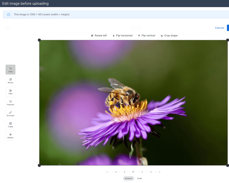This screenshot has height=183, width=229.
Task: Select the Redact tool
Action: tap(10, 135)
